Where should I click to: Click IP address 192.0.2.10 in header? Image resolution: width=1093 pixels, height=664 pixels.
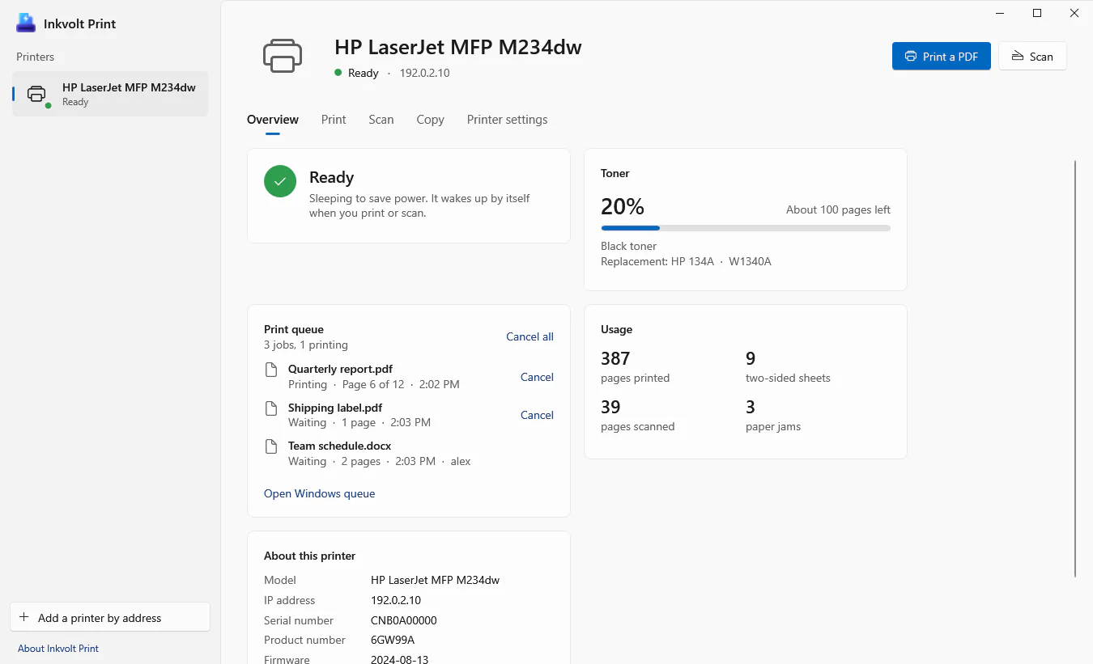point(424,73)
